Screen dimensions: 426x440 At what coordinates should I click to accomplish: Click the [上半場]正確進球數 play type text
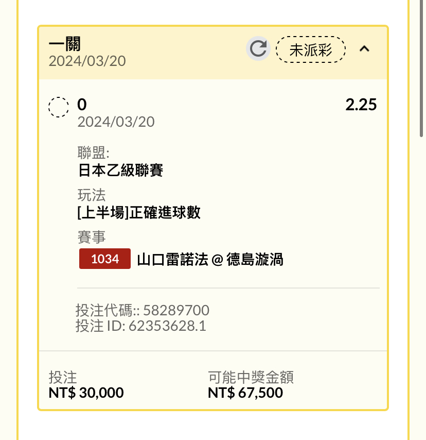(138, 212)
